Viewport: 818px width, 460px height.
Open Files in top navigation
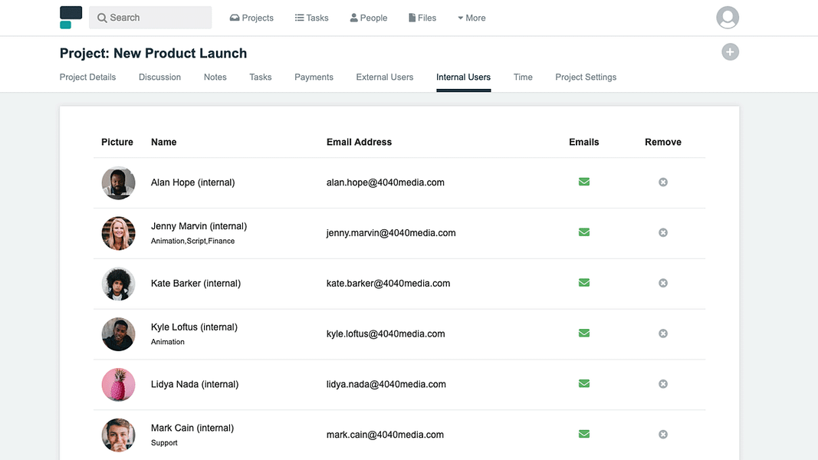coord(422,18)
